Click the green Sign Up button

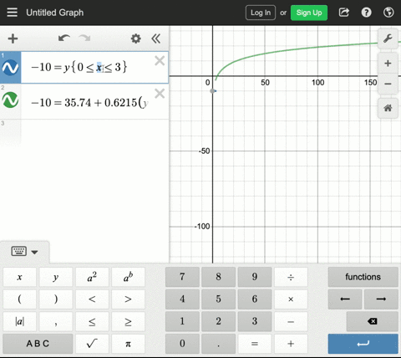309,13
